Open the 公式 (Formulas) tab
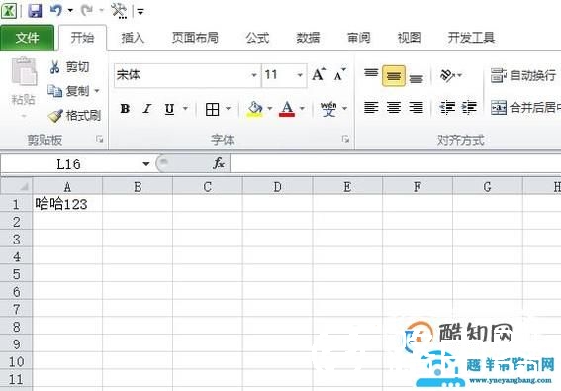The height and width of the screenshot is (391, 561). [x=257, y=38]
